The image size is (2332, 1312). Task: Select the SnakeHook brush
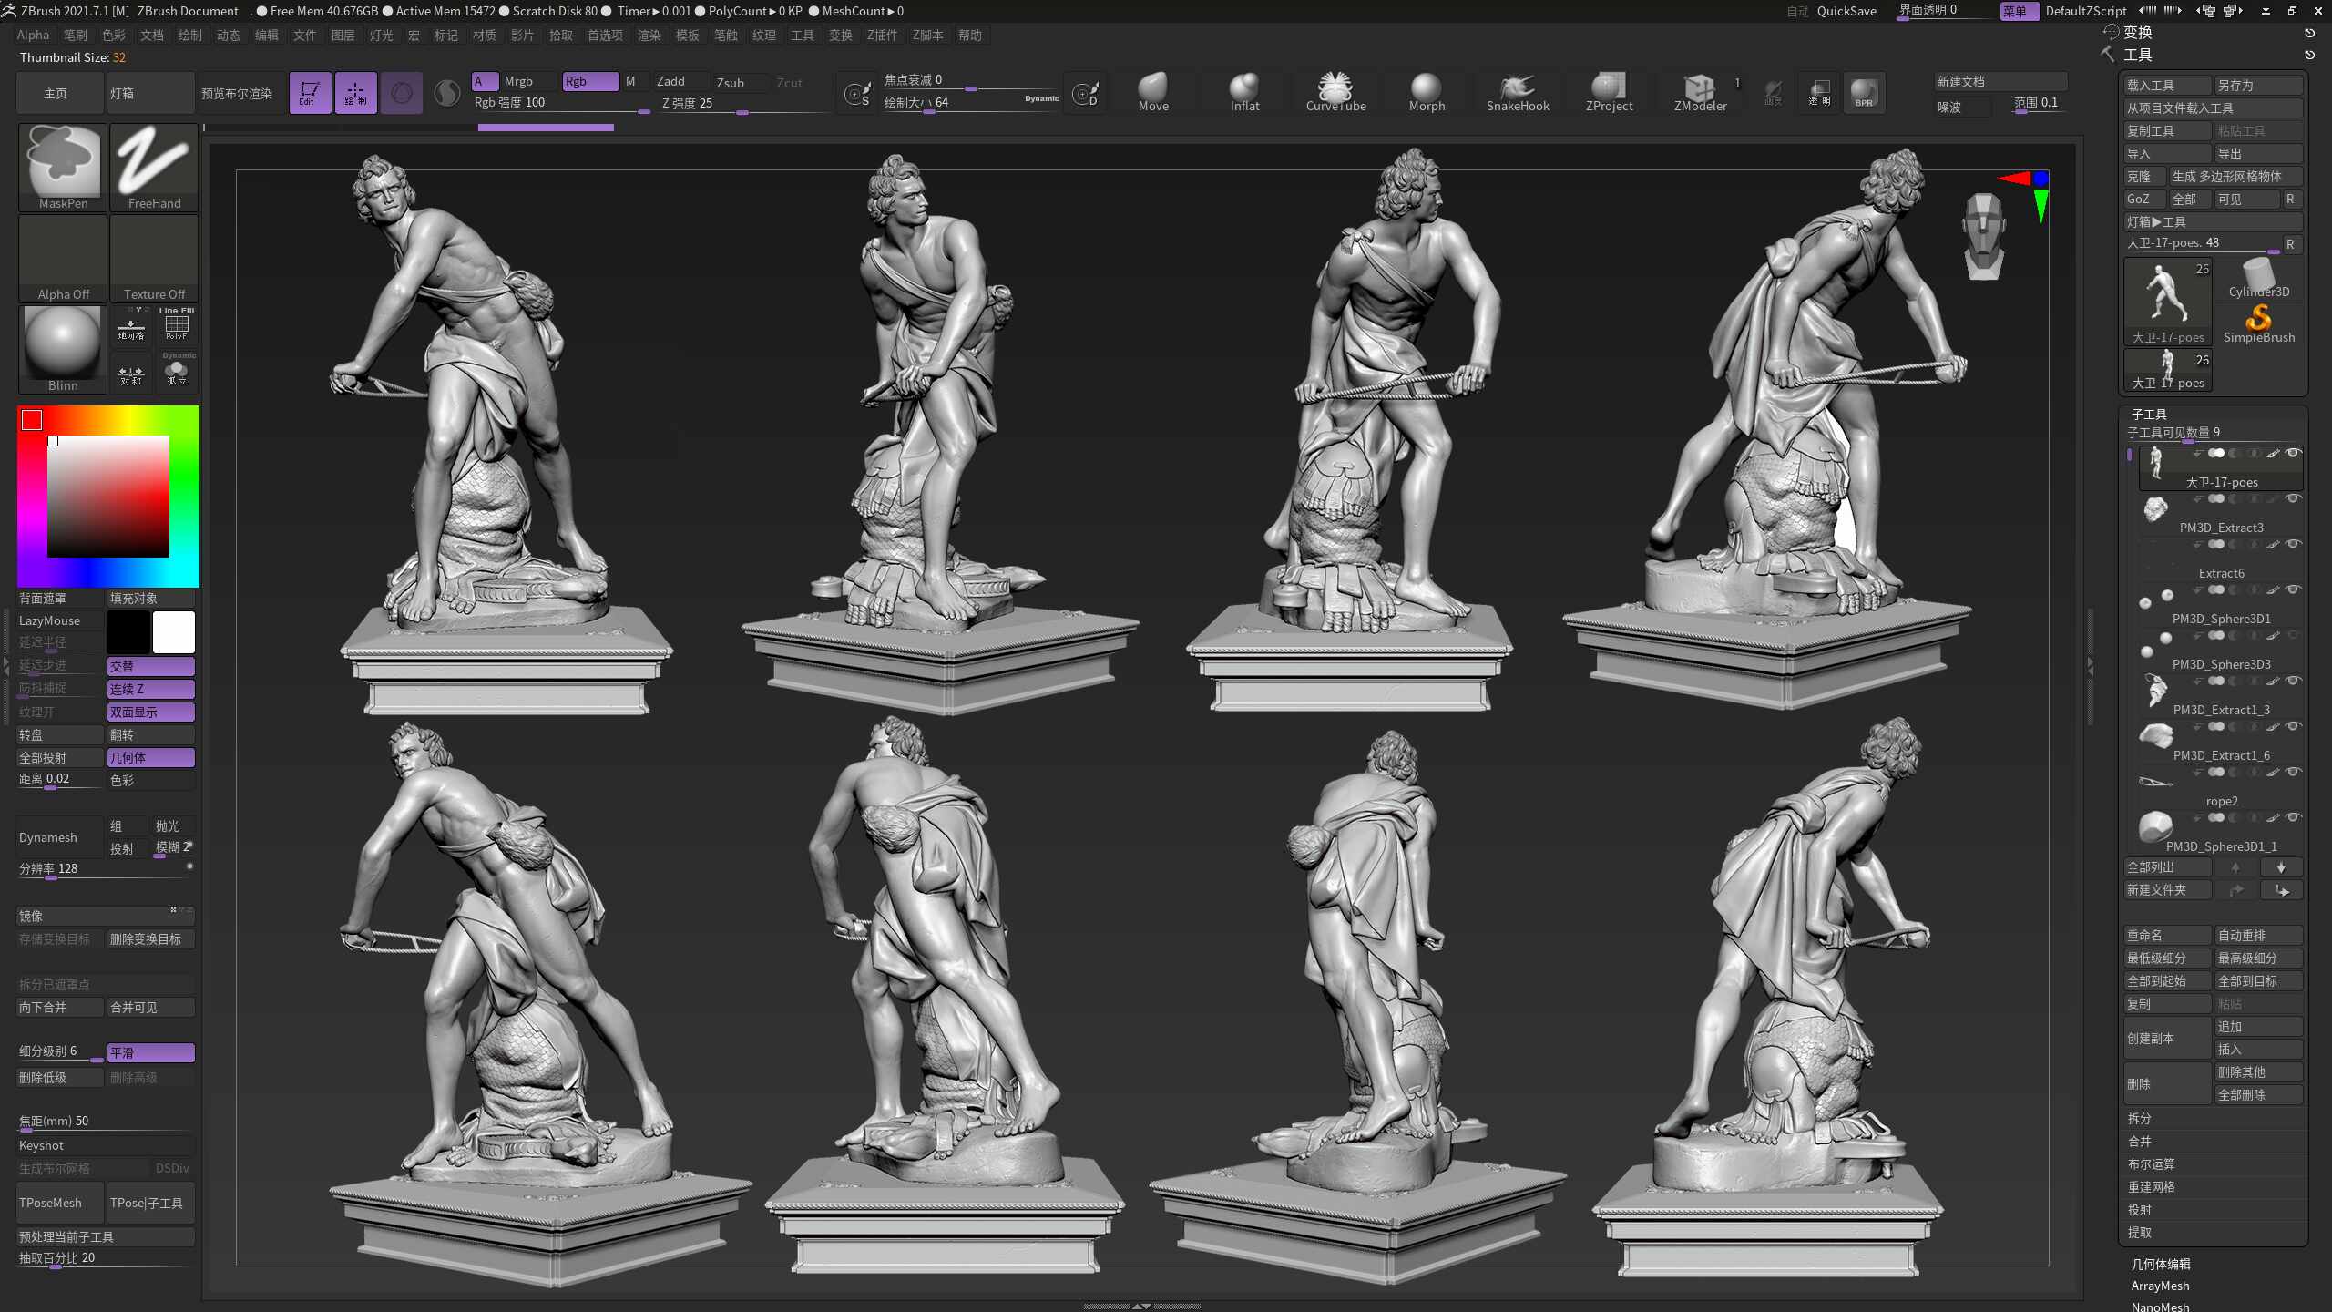coord(1518,92)
